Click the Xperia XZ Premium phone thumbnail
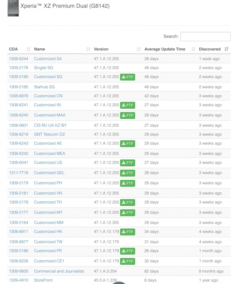Viewport: 238px width, 284px height. click(x=13, y=8)
